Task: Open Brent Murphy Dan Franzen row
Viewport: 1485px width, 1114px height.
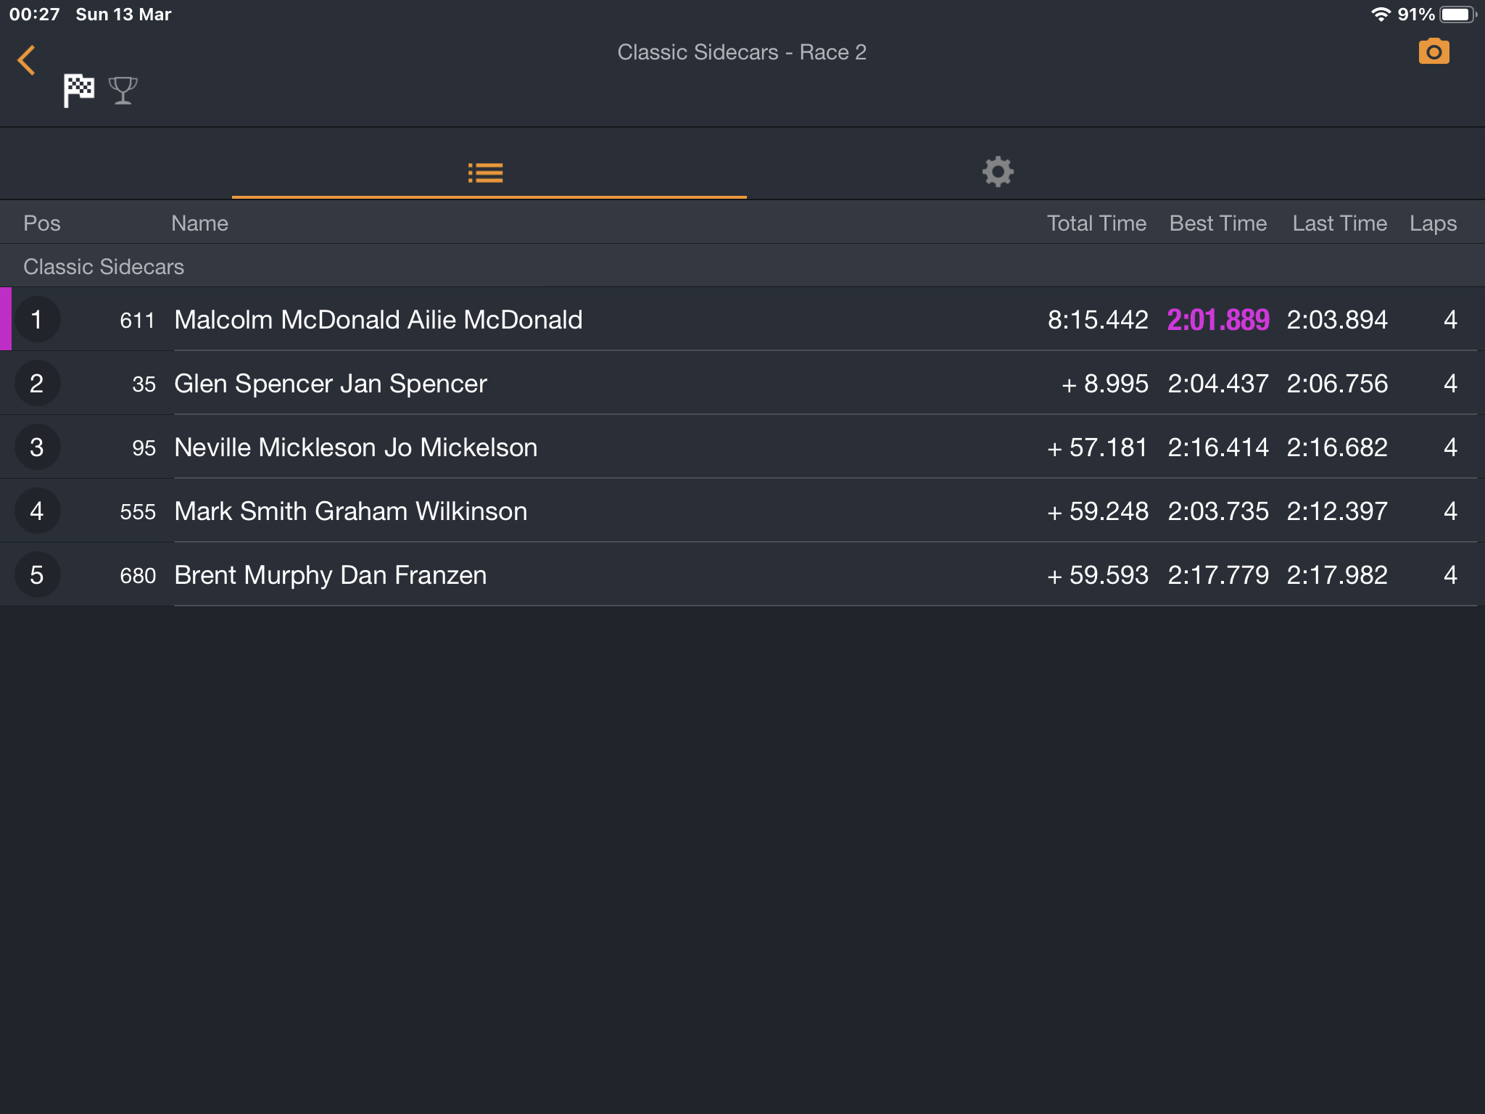Action: [x=742, y=574]
